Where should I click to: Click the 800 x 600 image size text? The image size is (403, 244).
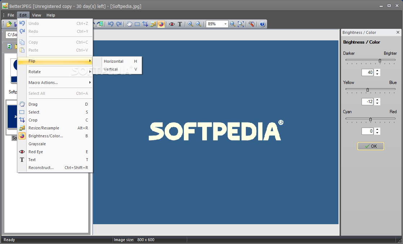click(x=146, y=240)
